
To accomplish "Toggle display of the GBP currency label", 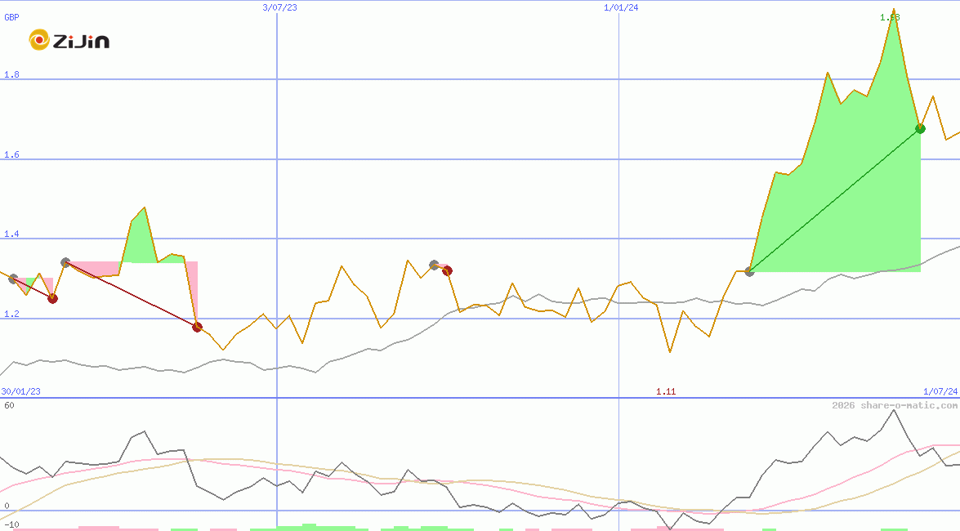I will [11, 16].
